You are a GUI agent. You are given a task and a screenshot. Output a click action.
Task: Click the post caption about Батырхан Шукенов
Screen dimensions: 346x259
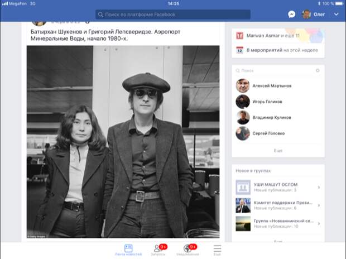click(x=105, y=35)
